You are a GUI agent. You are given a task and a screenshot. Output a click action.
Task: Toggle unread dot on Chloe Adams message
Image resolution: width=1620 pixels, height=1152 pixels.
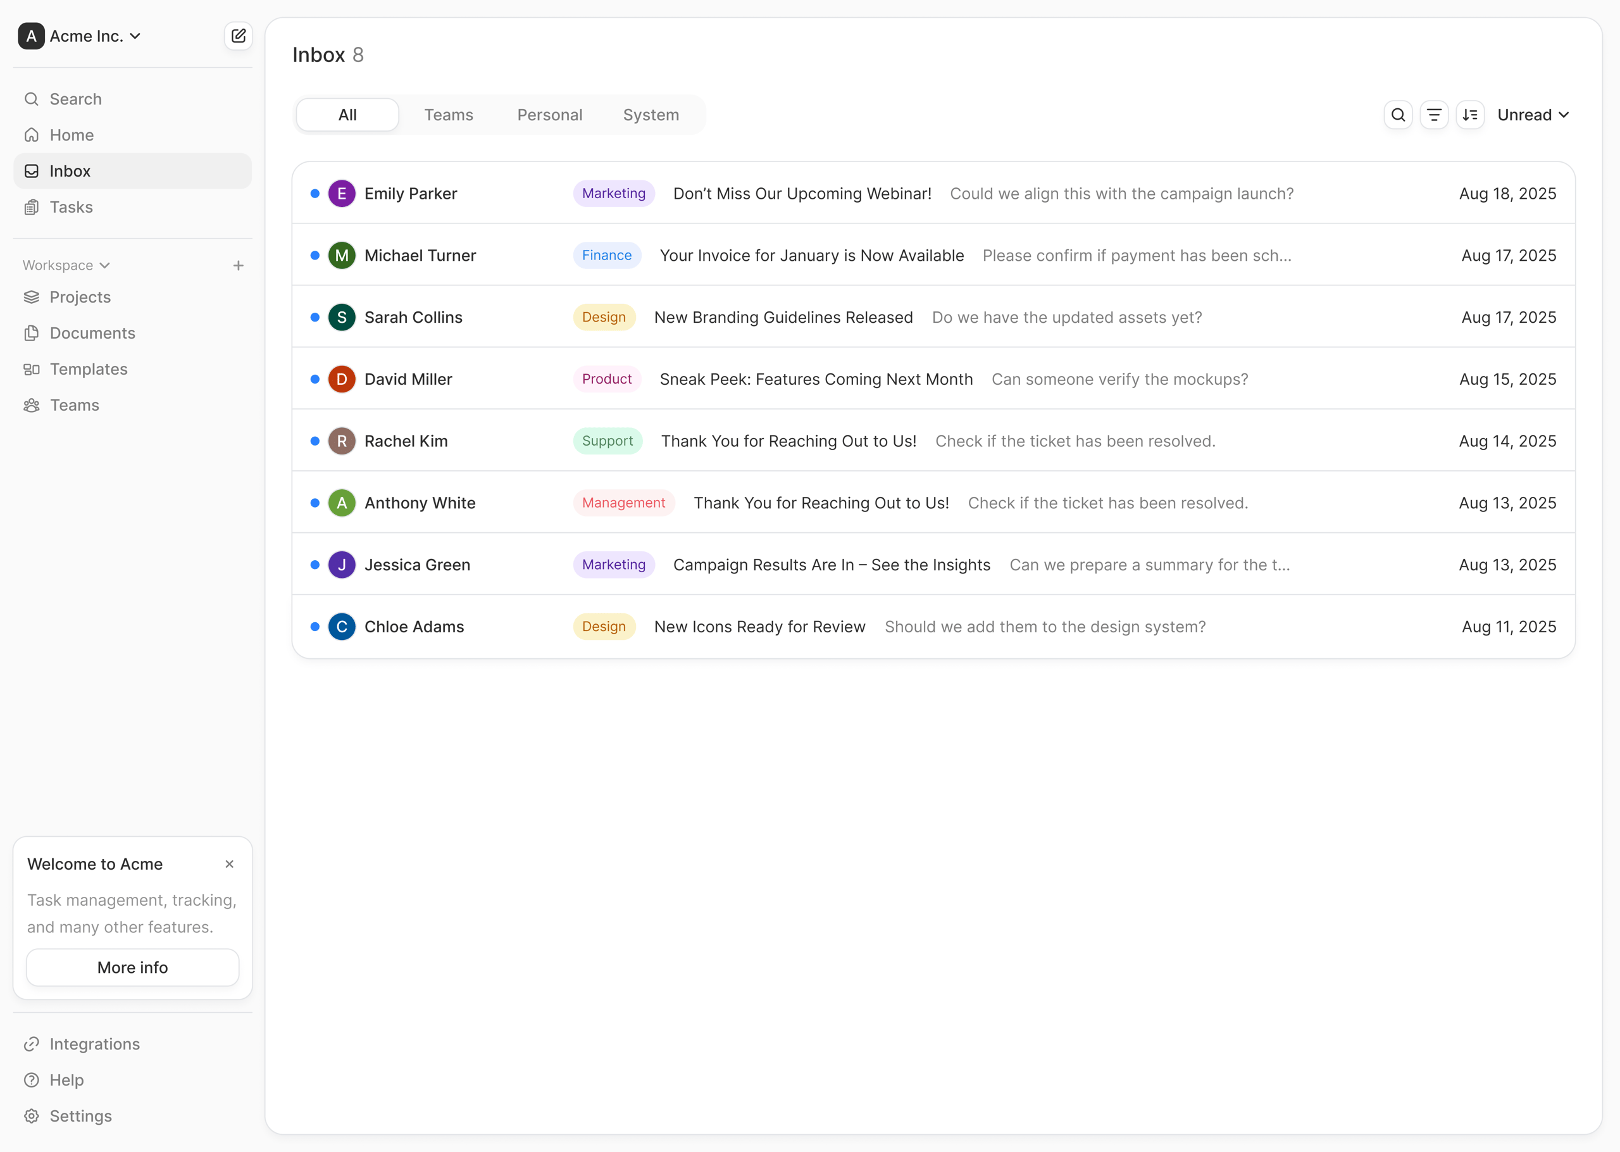point(315,627)
